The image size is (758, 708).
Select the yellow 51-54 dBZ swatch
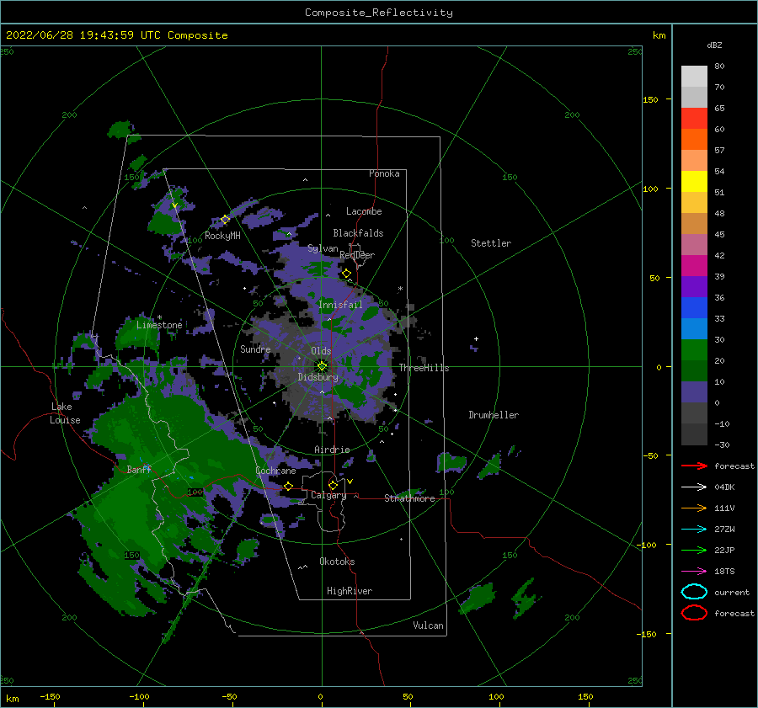pos(694,182)
